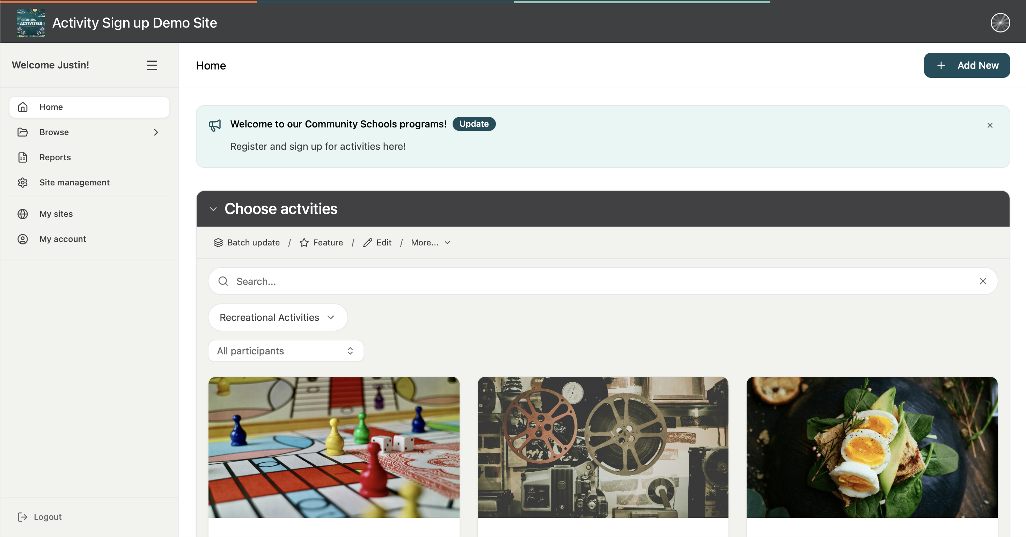This screenshot has width=1026, height=537.
Task: Open the board game activity thumbnail
Action: tap(334, 447)
